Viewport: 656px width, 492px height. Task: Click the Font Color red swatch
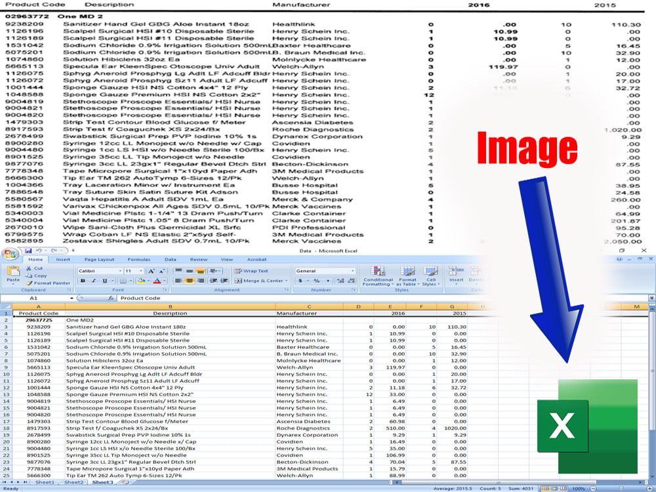click(157, 281)
